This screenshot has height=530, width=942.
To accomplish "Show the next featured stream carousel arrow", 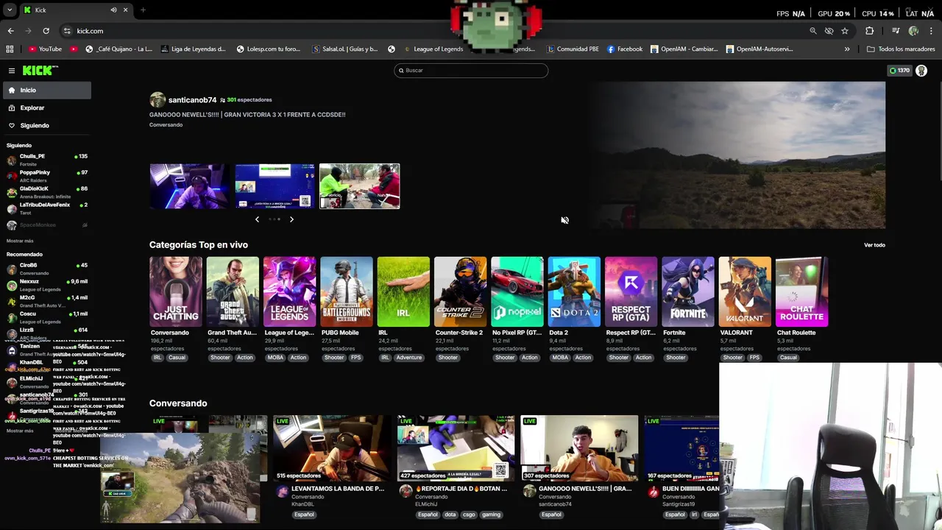I will 291,219.
